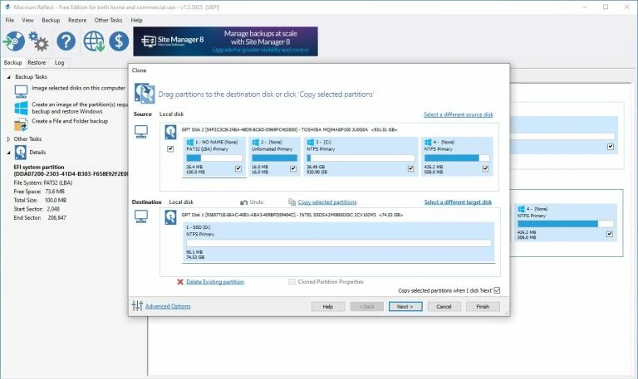Click partition 2 Unformatted usage bar
Screen dimensions: 638x379
(x=274, y=158)
